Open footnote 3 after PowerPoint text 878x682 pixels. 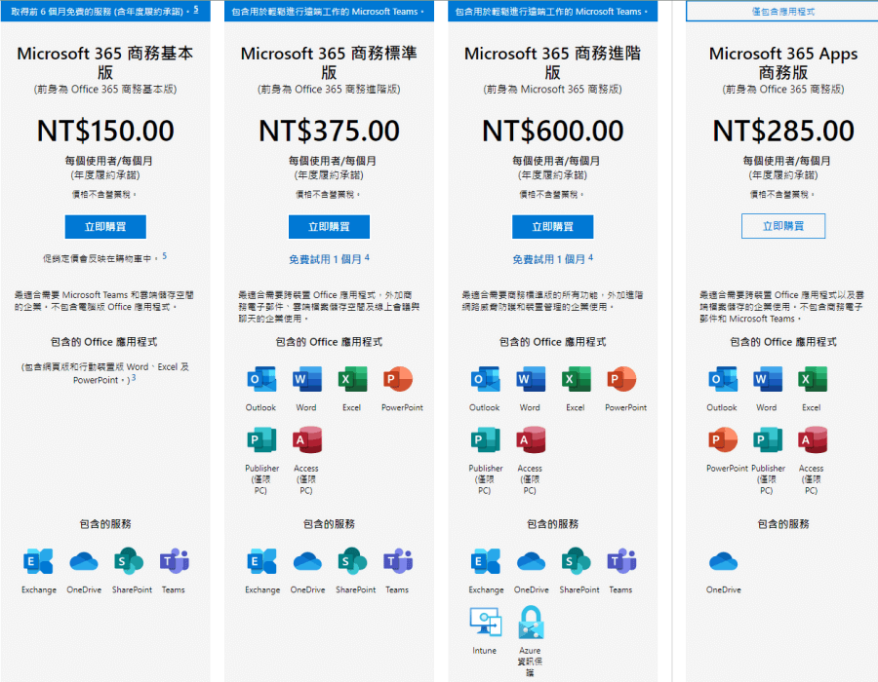[x=134, y=378]
